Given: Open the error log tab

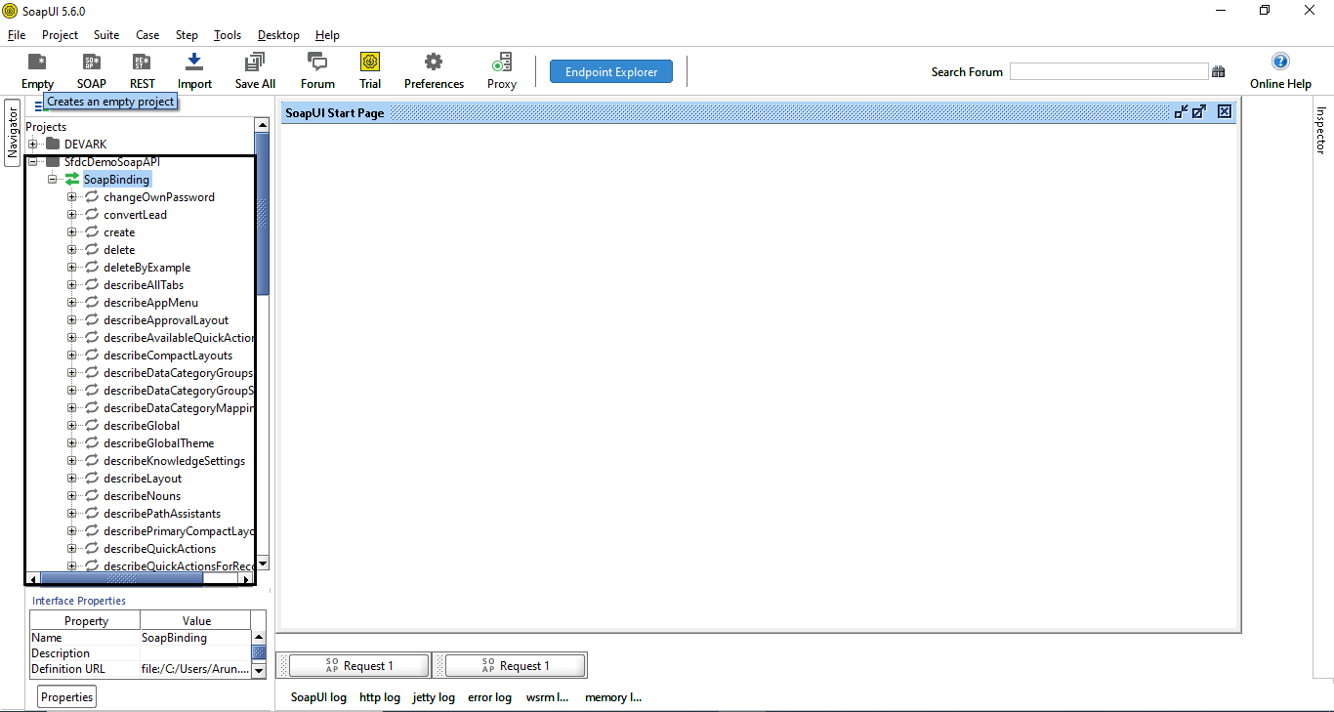Looking at the screenshot, I should [x=489, y=697].
